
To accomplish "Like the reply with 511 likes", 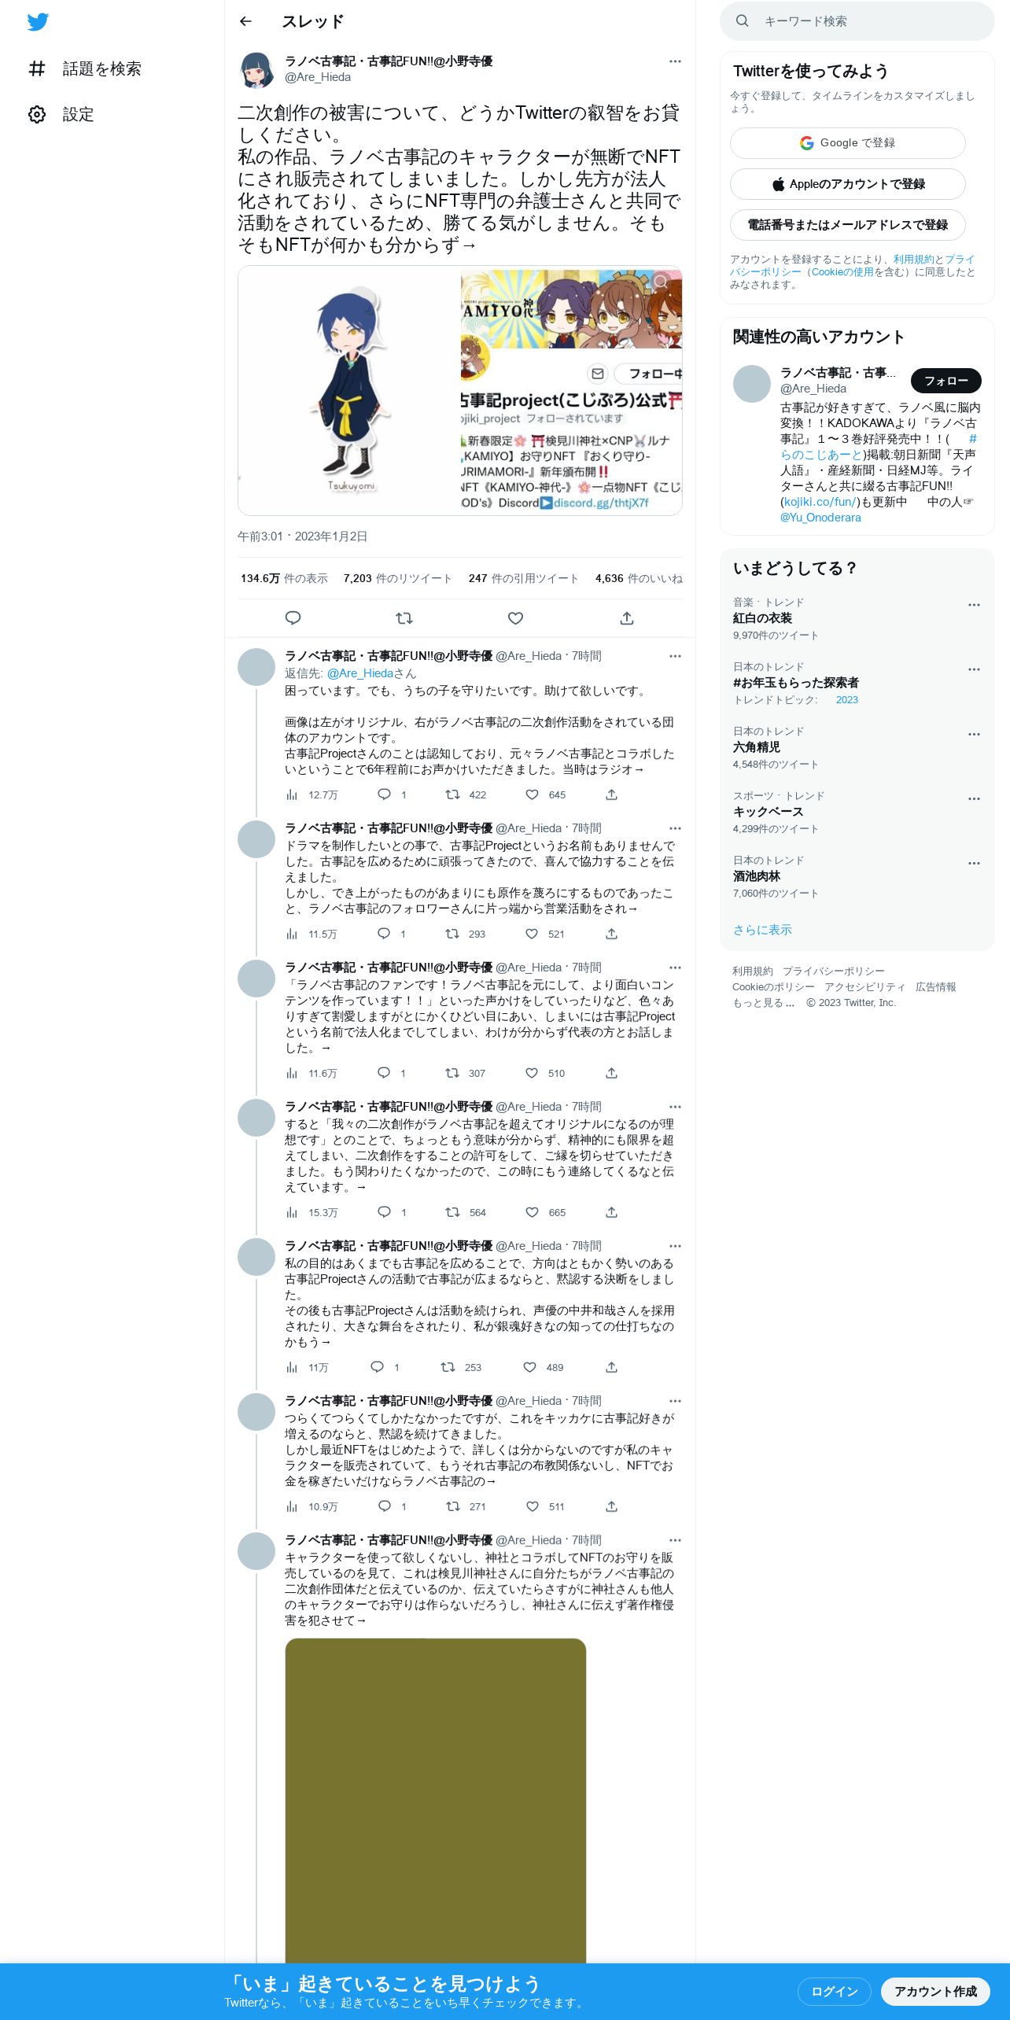I will [533, 1506].
